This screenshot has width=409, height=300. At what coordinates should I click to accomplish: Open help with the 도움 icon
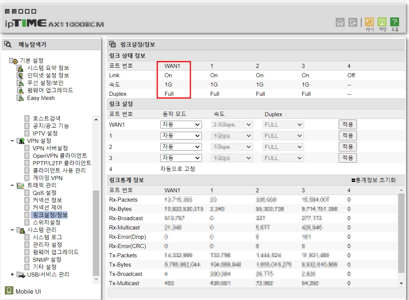[394, 22]
